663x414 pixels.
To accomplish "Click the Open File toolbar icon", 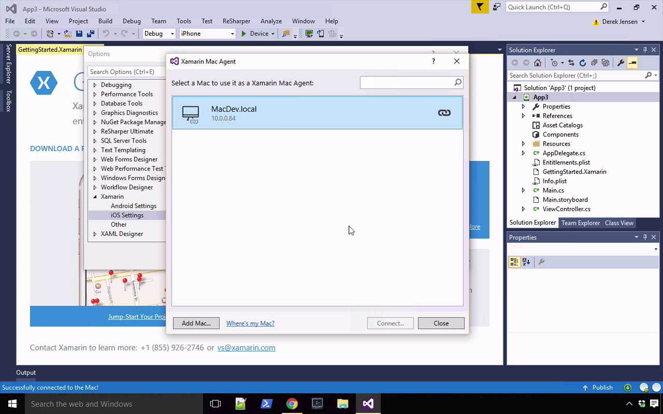I will click(x=68, y=34).
